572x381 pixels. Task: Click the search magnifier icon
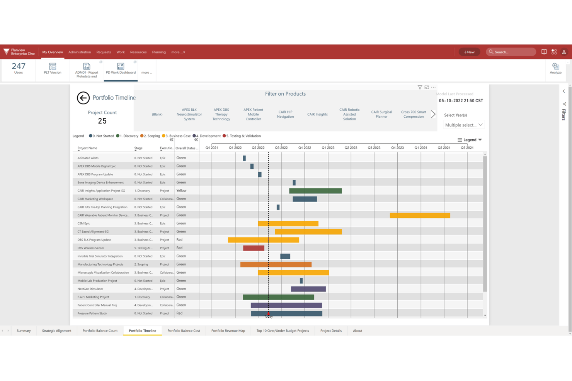click(x=491, y=52)
